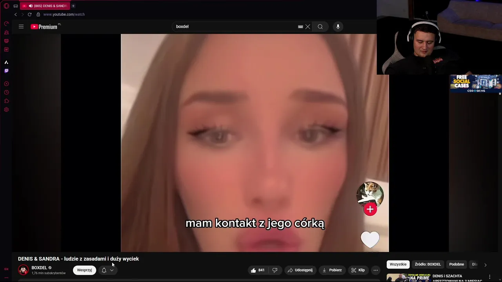Show more filter chips arrow

pos(485,265)
